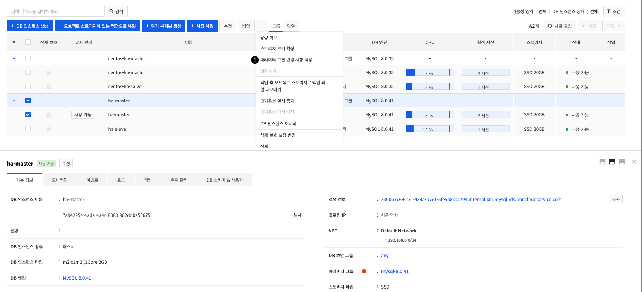Check the centos-ha-salve checkbox
Viewport: 642px width, 292px height.
28,86
